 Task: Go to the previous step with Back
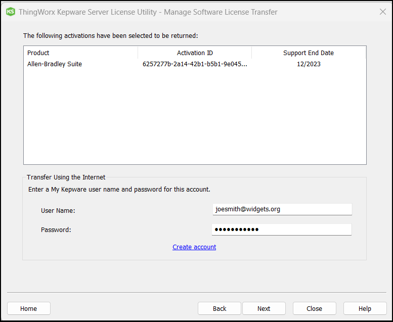click(220, 309)
